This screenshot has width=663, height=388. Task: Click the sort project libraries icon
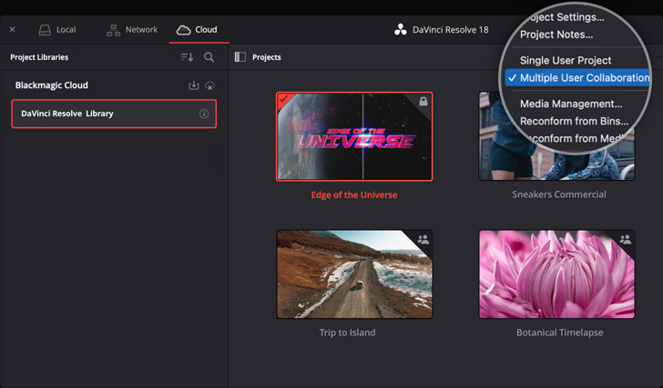pyautogui.click(x=187, y=57)
